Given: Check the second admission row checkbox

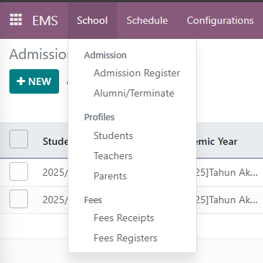Looking at the screenshot, I should [x=19, y=199].
